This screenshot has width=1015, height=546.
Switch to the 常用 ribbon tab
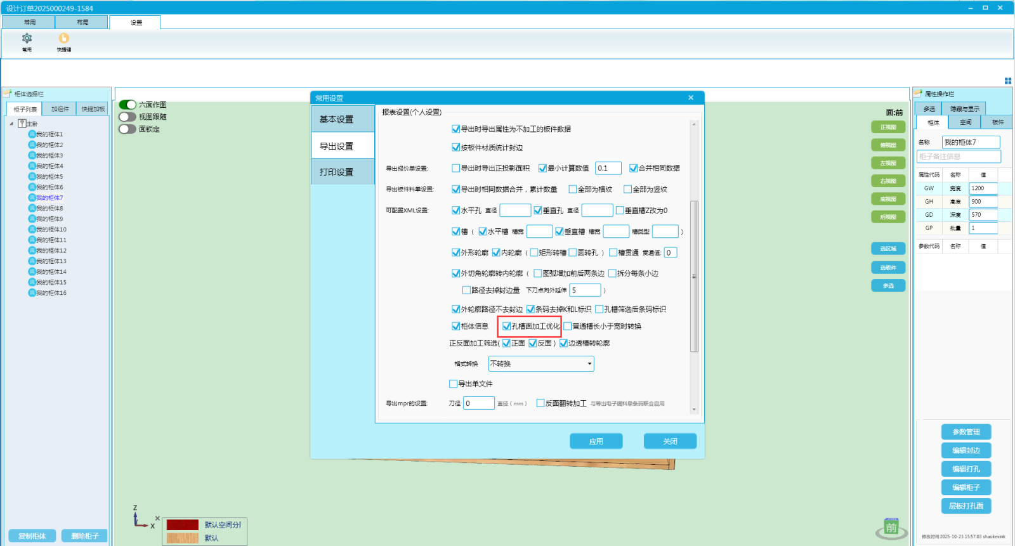[x=29, y=22]
